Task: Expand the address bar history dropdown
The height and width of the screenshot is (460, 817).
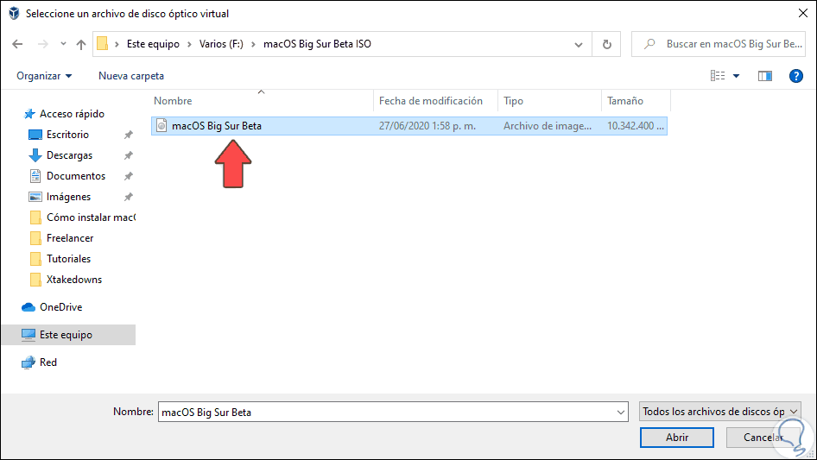Action: 578,44
